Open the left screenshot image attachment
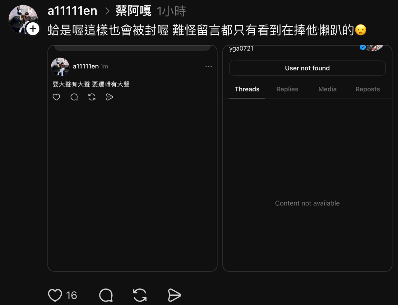 (132, 158)
